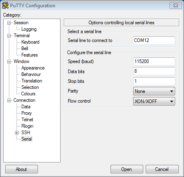Select the Window category
Image resolution: width=184 pixels, height=177 pixels.
point(21,61)
